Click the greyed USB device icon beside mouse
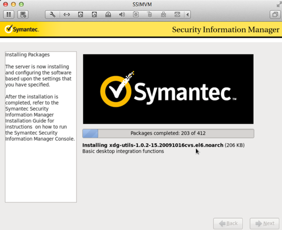The image size is (282, 230). click(x=163, y=15)
